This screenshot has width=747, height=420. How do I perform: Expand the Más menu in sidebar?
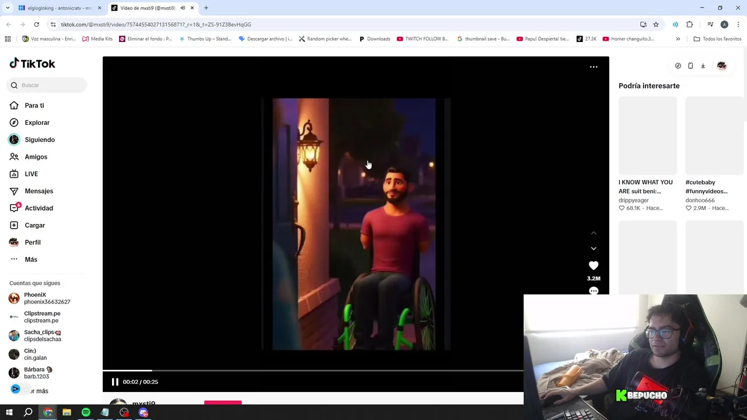[x=30, y=260]
